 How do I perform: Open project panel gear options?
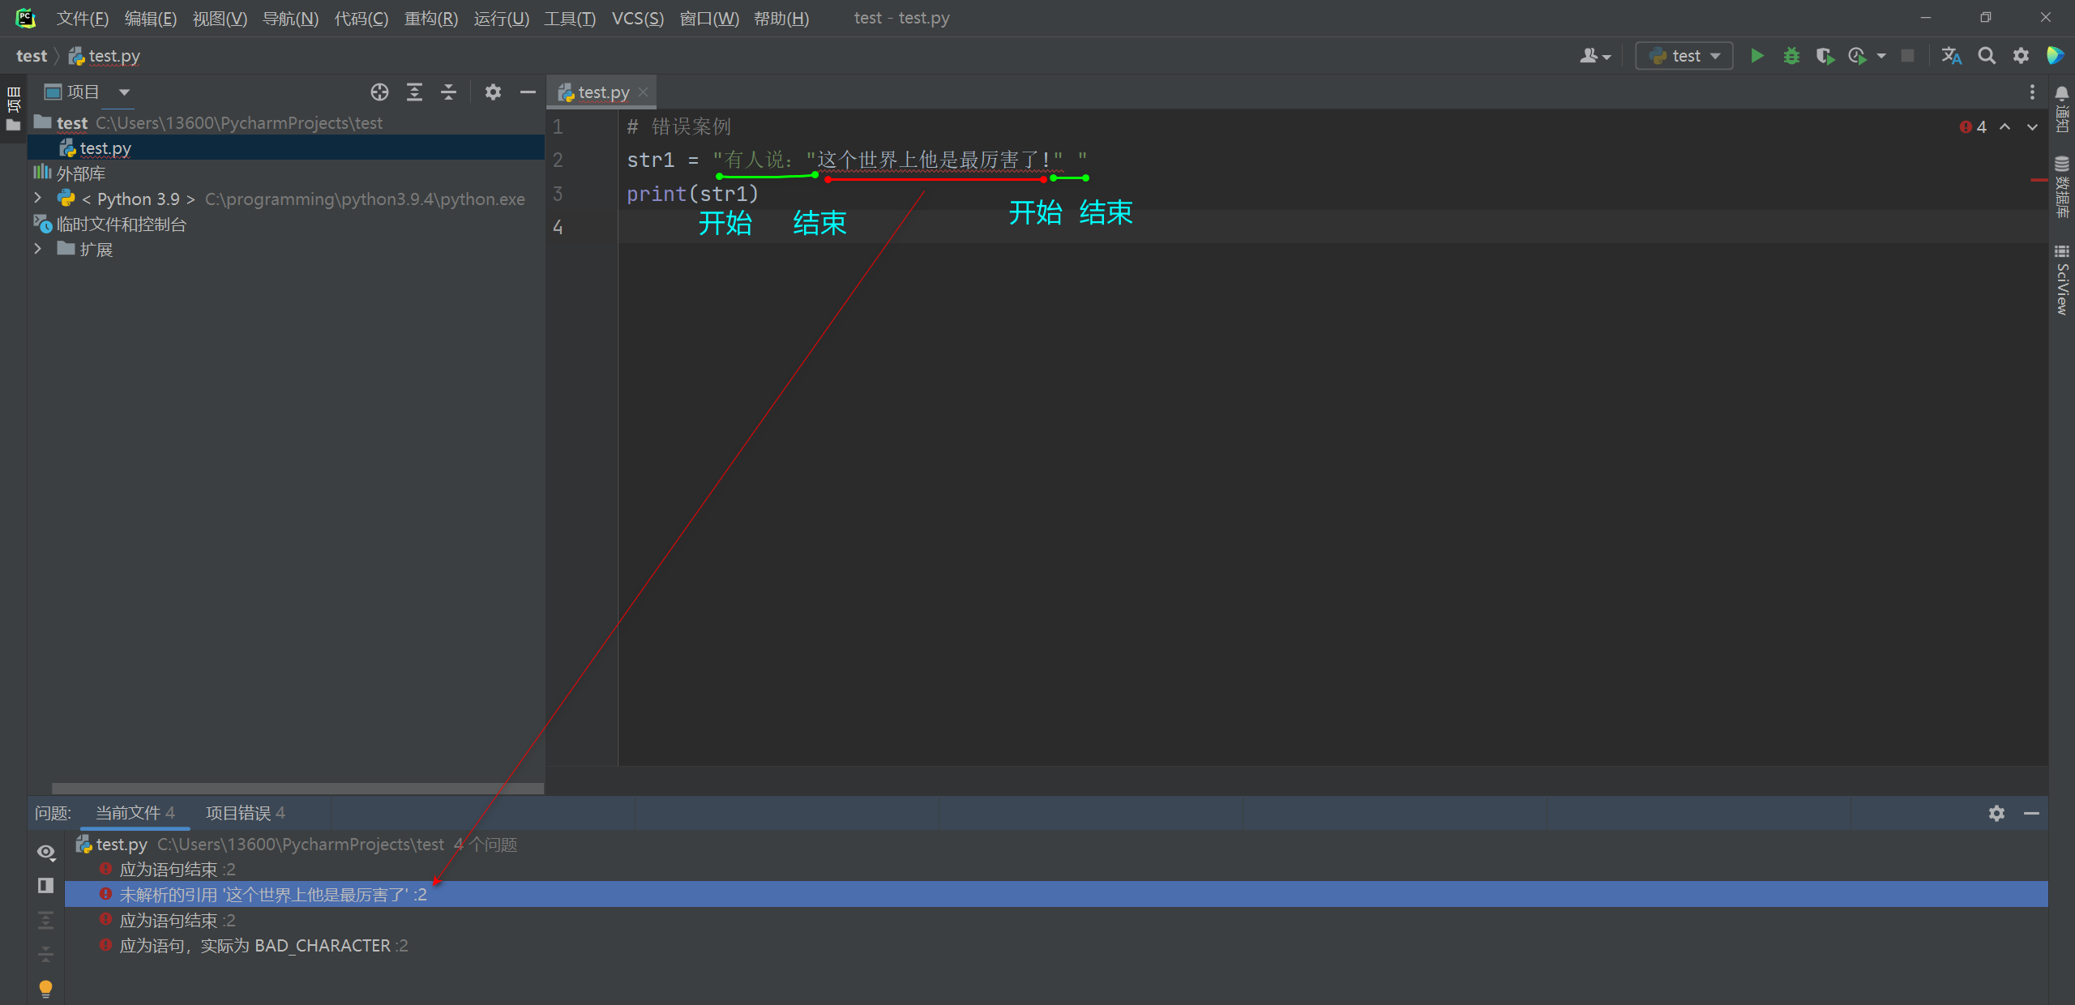click(493, 92)
